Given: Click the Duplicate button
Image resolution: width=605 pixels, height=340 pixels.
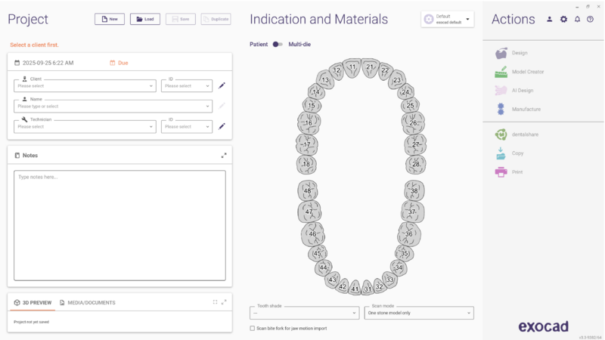Looking at the screenshot, I should click(x=216, y=19).
